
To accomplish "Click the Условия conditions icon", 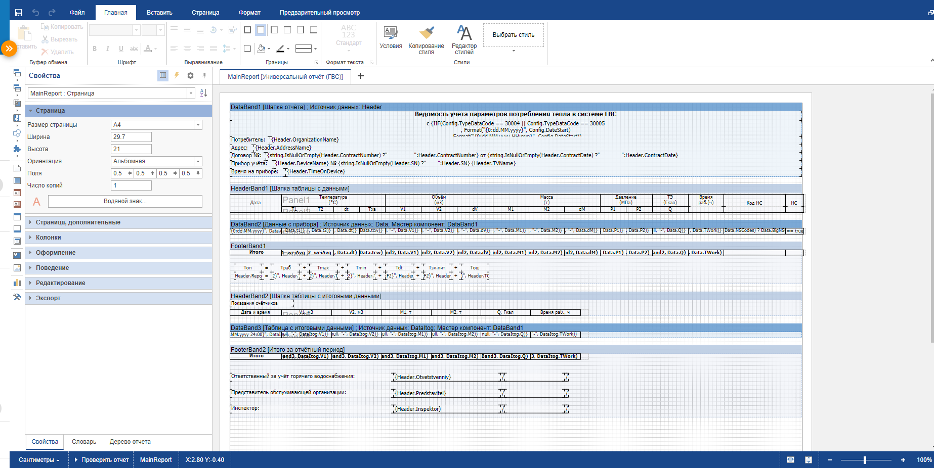I will pos(391,37).
